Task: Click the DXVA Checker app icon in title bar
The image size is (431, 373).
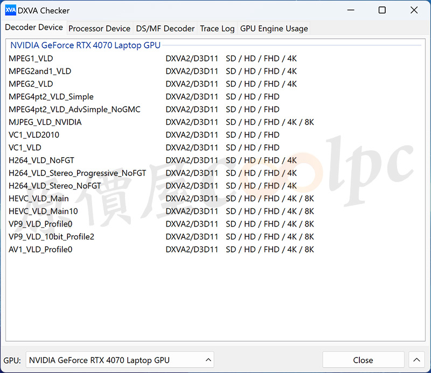Action: [10, 10]
